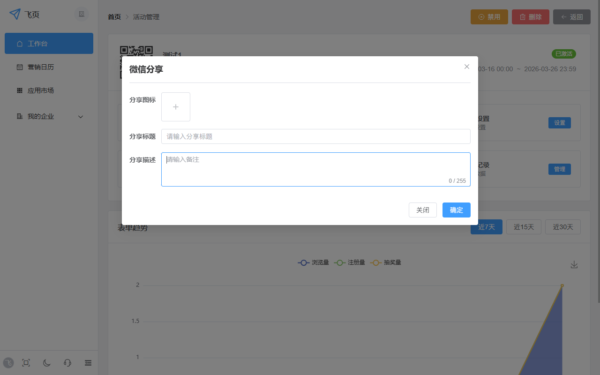
Task: Open the image uploader plus icon
Action: (x=175, y=106)
